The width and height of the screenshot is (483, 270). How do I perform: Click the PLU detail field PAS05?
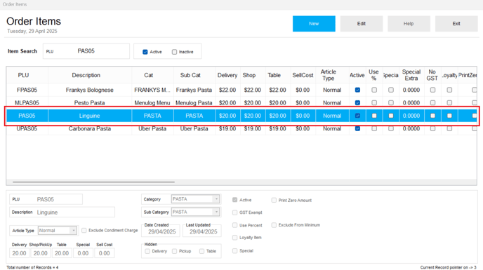coord(46,199)
